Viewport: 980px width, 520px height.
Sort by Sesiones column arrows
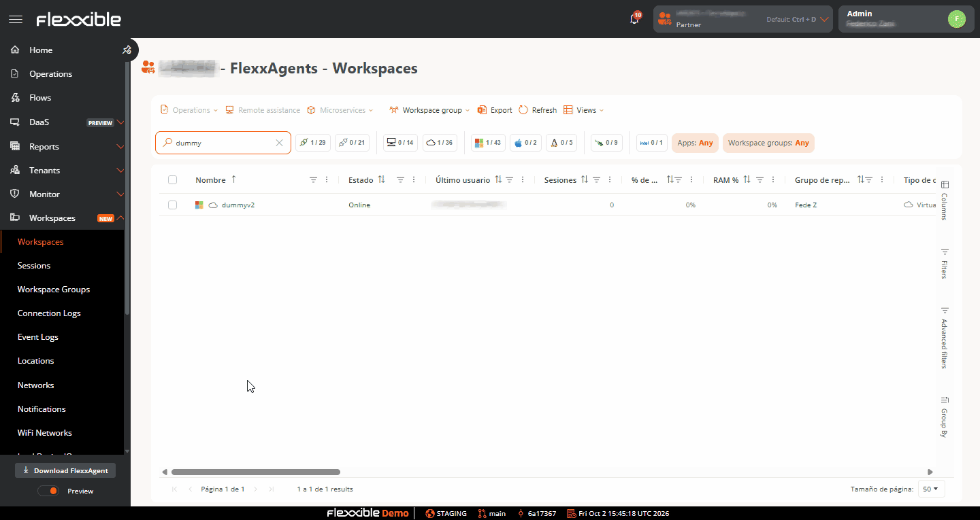[585, 179]
